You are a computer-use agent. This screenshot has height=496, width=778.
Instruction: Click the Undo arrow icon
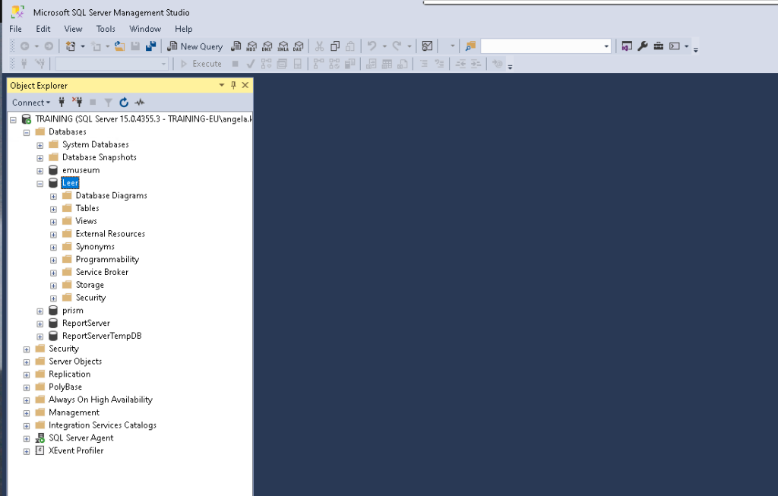372,46
